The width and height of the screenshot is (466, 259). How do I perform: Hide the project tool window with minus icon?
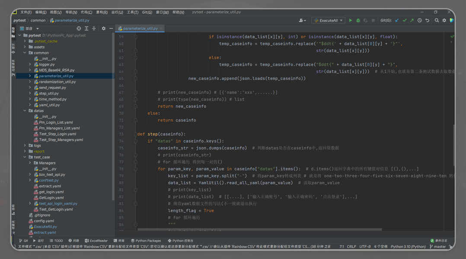pyautogui.click(x=111, y=28)
